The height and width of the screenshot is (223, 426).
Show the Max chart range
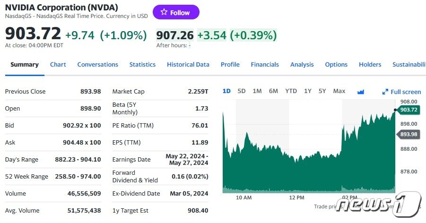tap(339, 91)
